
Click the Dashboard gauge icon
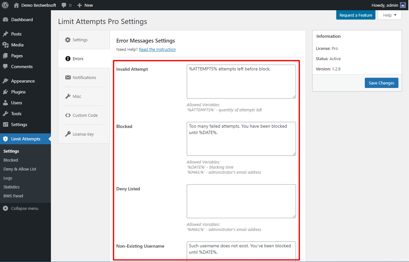pyautogui.click(x=5, y=20)
